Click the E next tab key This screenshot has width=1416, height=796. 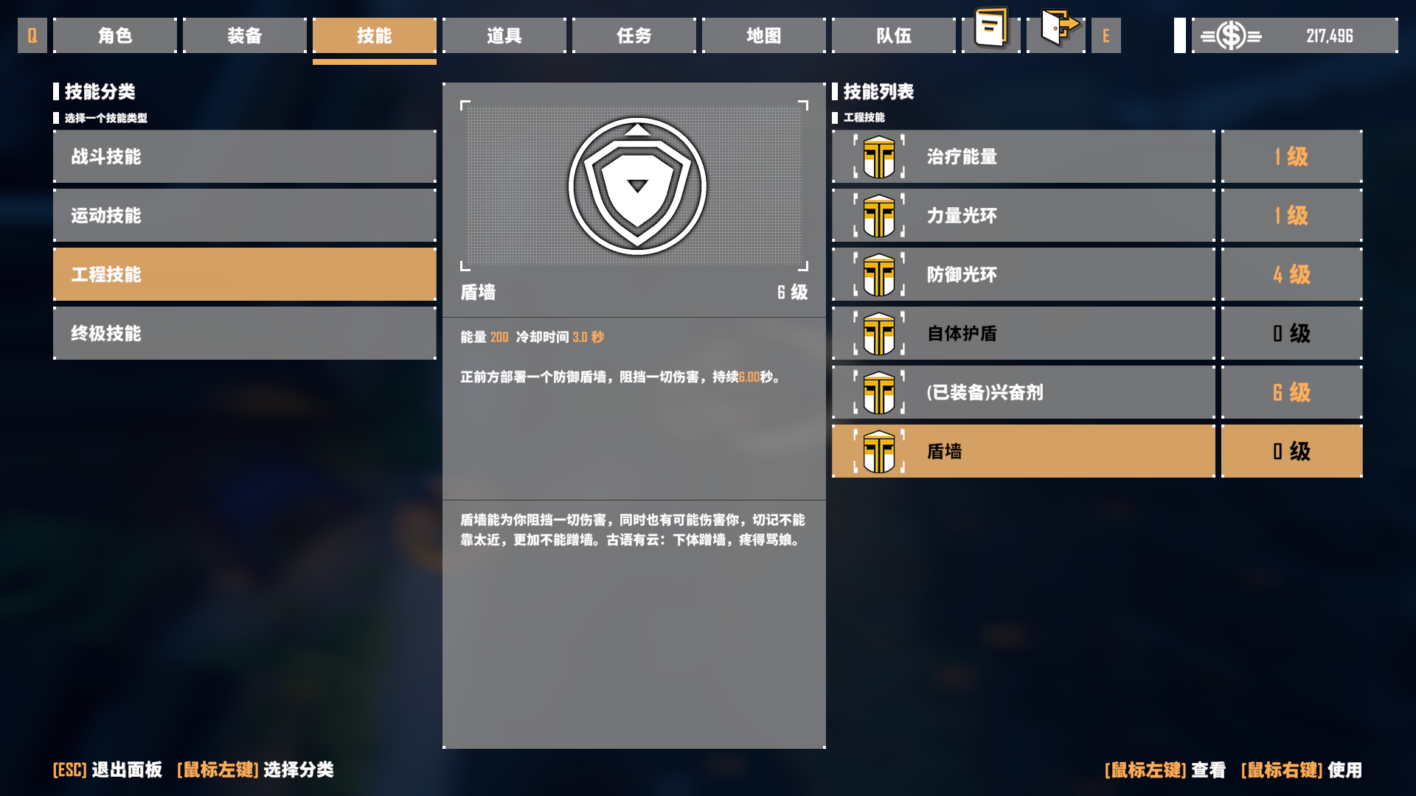click(x=1106, y=35)
